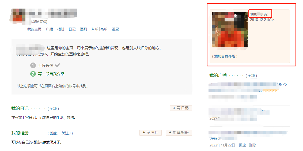Go to the 相册 tab
The width and height of the screenshot is (303, 151).
click(x=61, y=29)
